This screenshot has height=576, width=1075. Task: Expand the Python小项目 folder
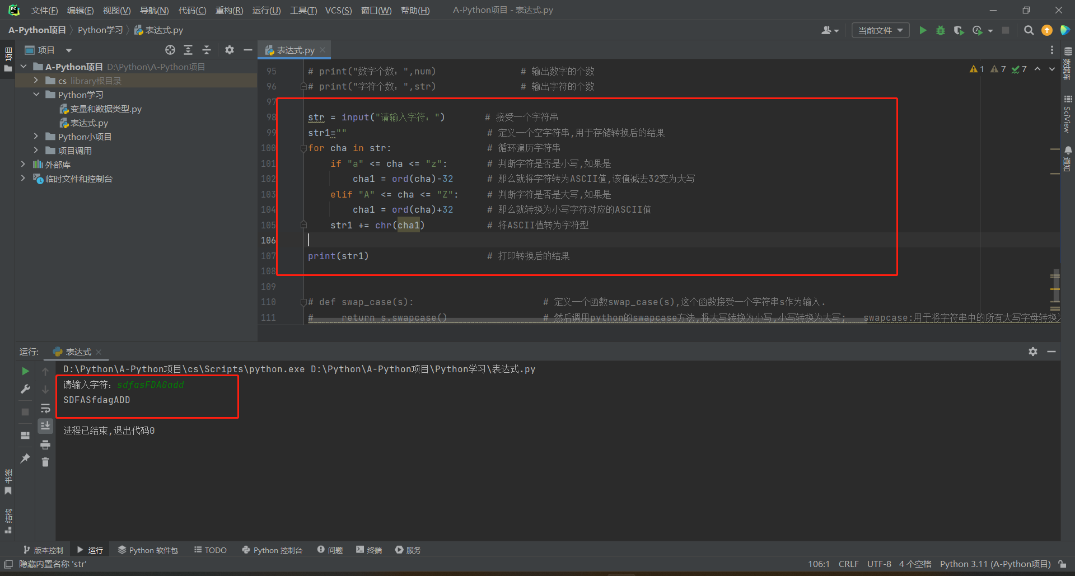tap(36, 137)
